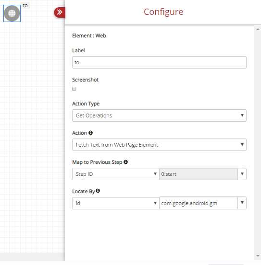Collapse the Configure panel with red arrow

60,12
